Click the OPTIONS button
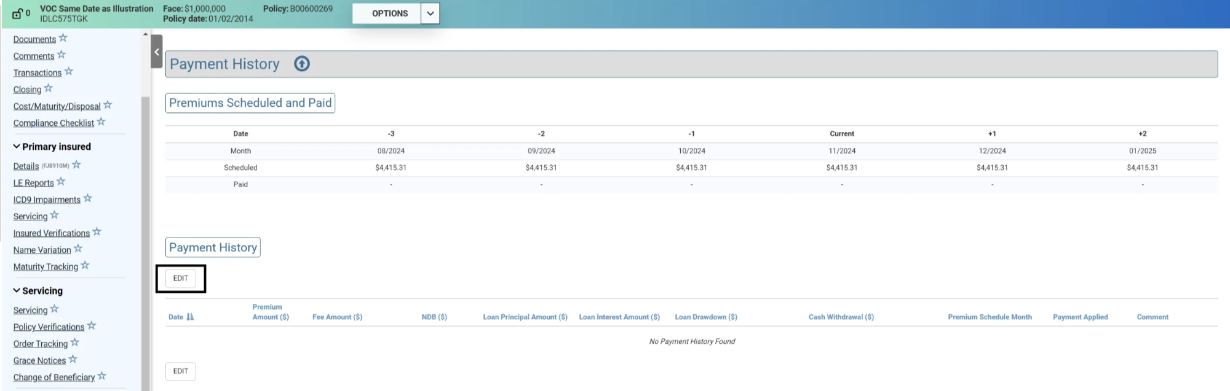The height and width of the screenshot is (391, 1230). coord(389,14)
